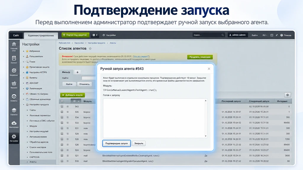Image resolution: width=303 pixels, height=170 pixels.
Task: Click the Выйти logout link
Action: point(254,35)
